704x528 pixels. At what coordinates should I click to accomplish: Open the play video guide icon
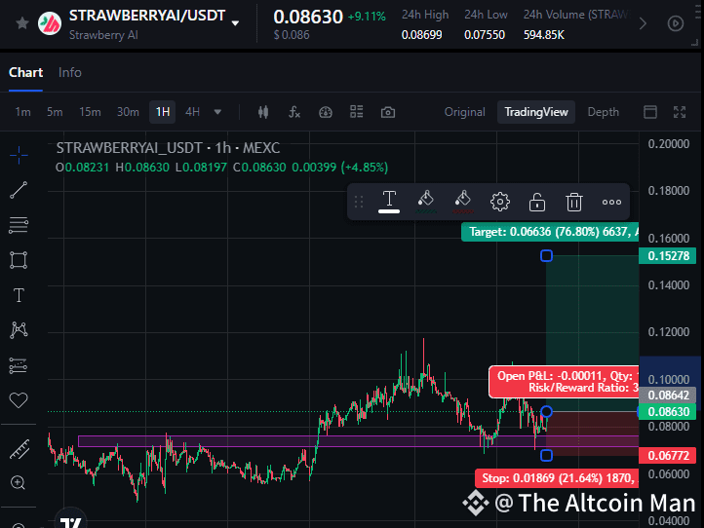point(676,23)
